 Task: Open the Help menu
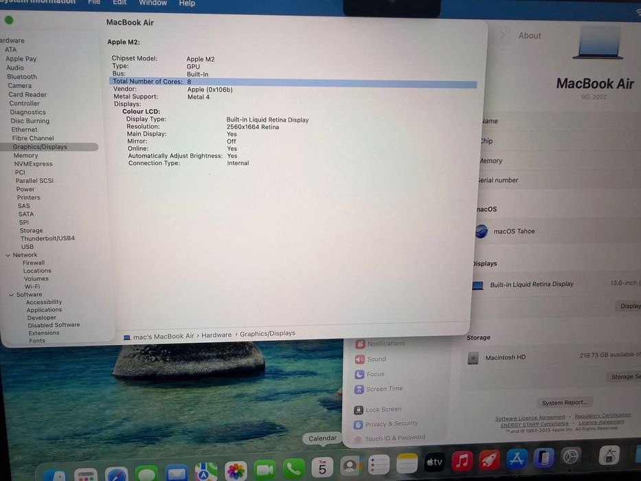click(x=187, y=3)
